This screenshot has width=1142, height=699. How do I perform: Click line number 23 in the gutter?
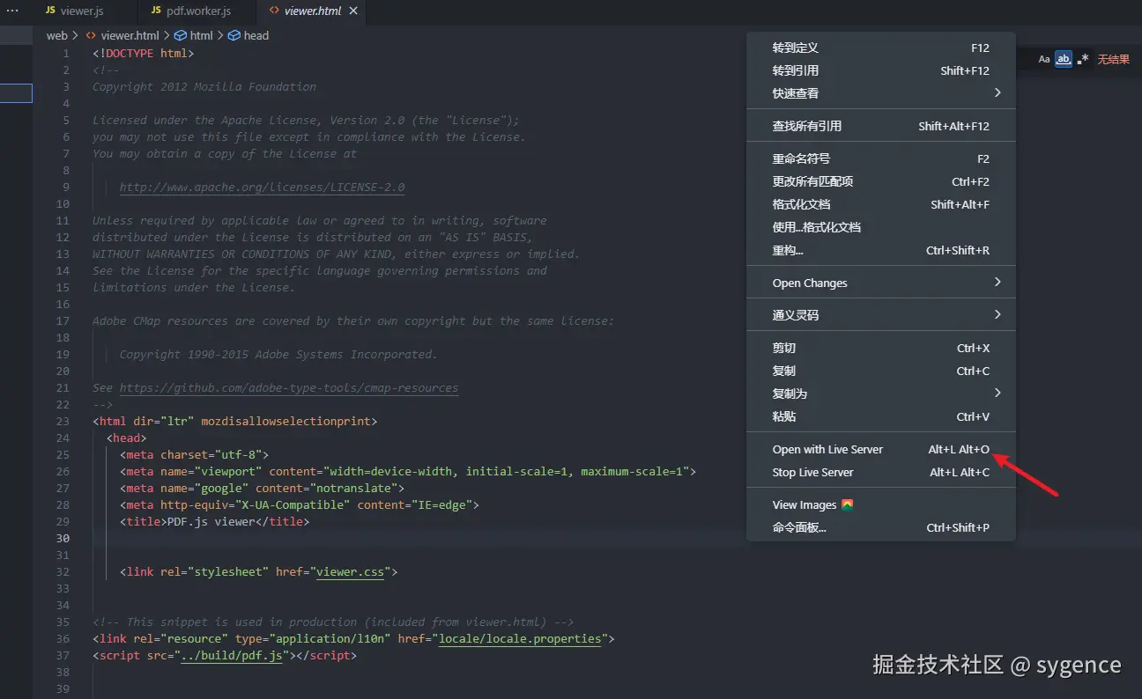click(63, 421)
